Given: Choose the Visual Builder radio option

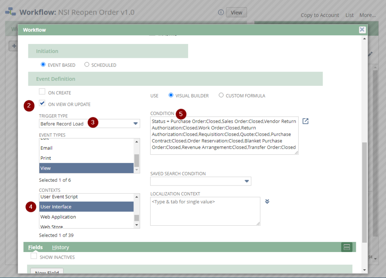Looking at the screenshot, I should (171, 95).
